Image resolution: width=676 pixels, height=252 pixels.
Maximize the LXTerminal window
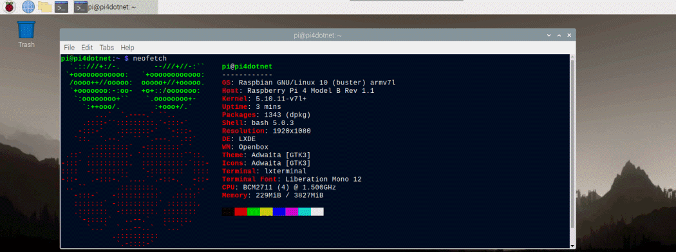[x=559, y=35]
